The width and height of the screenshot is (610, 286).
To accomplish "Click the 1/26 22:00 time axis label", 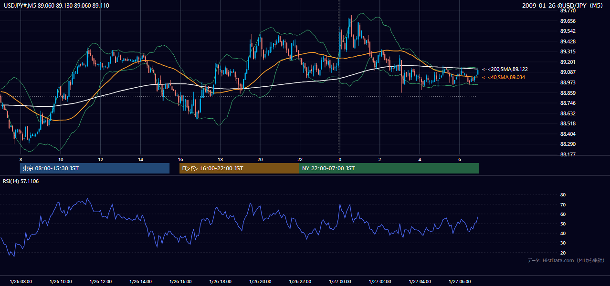I will (300, 282).
